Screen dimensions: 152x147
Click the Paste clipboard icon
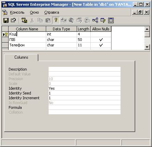[x=48, y=20]
